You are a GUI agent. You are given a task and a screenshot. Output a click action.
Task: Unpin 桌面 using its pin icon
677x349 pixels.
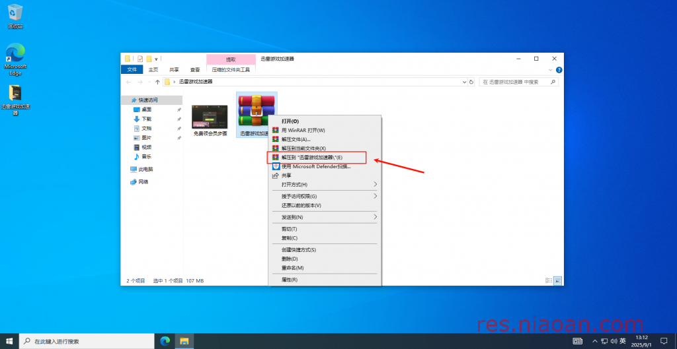(x=179, y=110)
